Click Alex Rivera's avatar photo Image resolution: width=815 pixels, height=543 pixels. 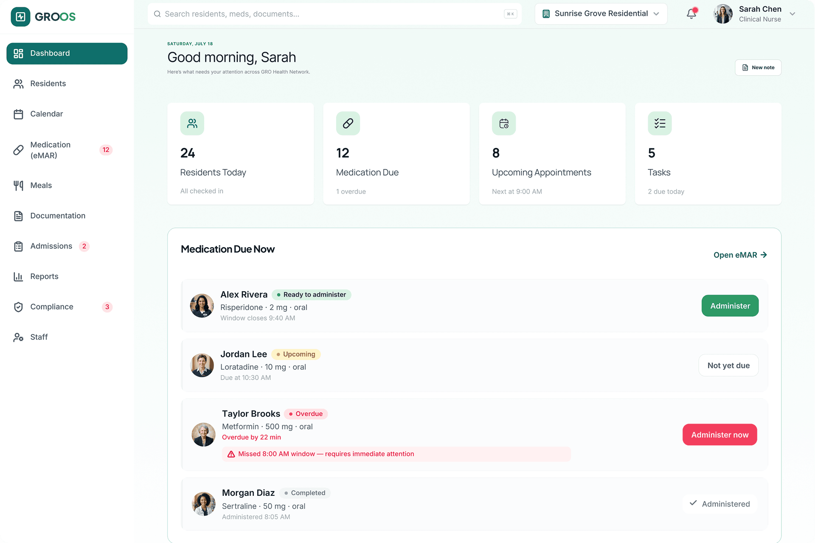pyautogui.click(x=202, y=306)
